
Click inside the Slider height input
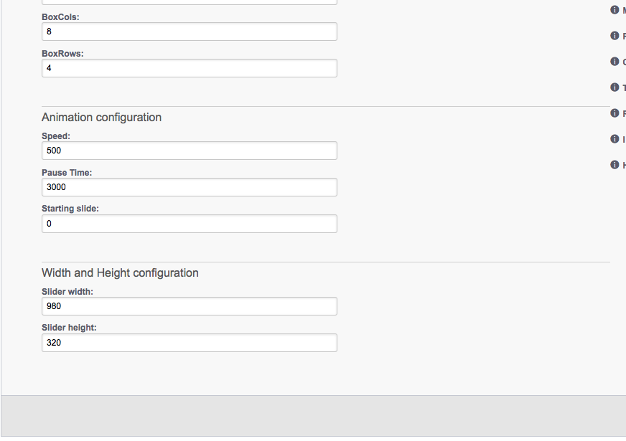(x=190, y=343)
